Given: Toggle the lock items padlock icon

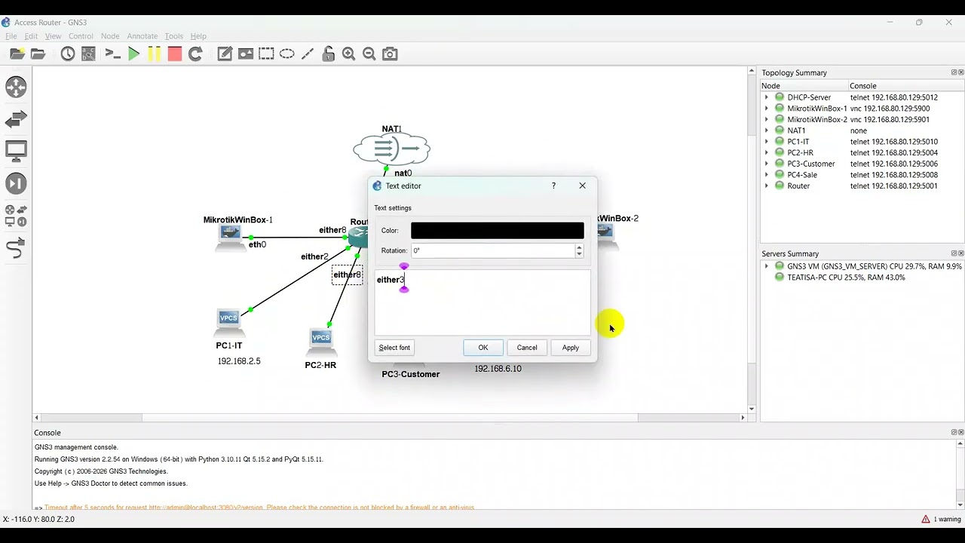Looking at the screenshot, I should (328, 54).
